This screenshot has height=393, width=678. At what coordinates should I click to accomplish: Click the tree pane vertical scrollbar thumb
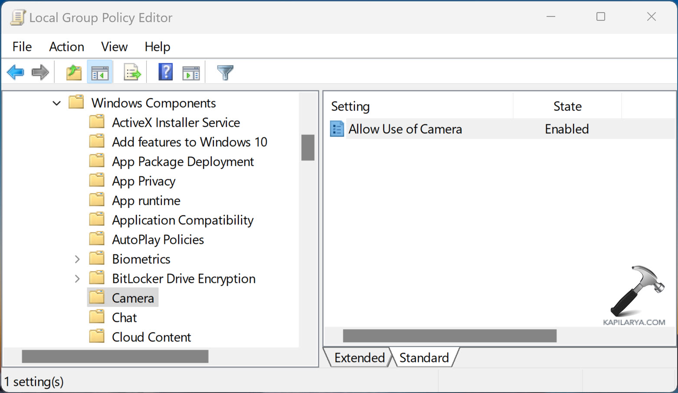308,148
